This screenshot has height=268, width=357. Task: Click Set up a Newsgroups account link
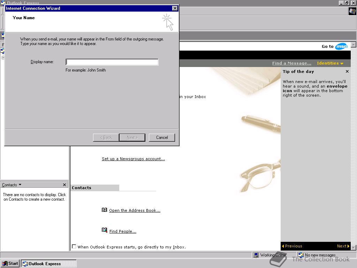(x=133, y=159)
